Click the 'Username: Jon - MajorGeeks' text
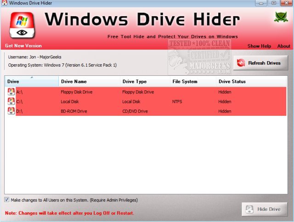The image size is (294, 222). 34,57
